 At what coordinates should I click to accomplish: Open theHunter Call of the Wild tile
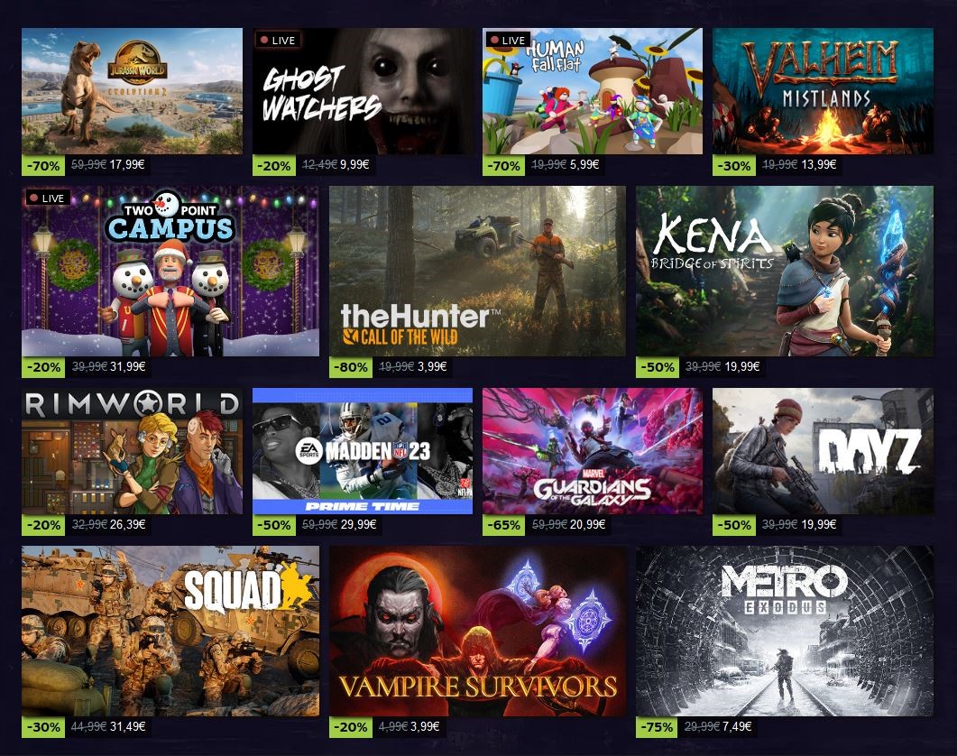(x=477, y=272)
